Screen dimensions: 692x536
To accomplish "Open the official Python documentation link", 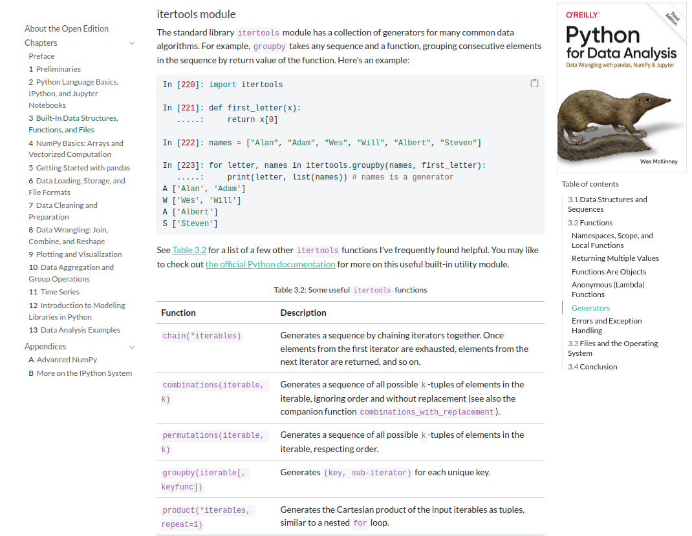I will pyautogui.click(x=270, y=264).
